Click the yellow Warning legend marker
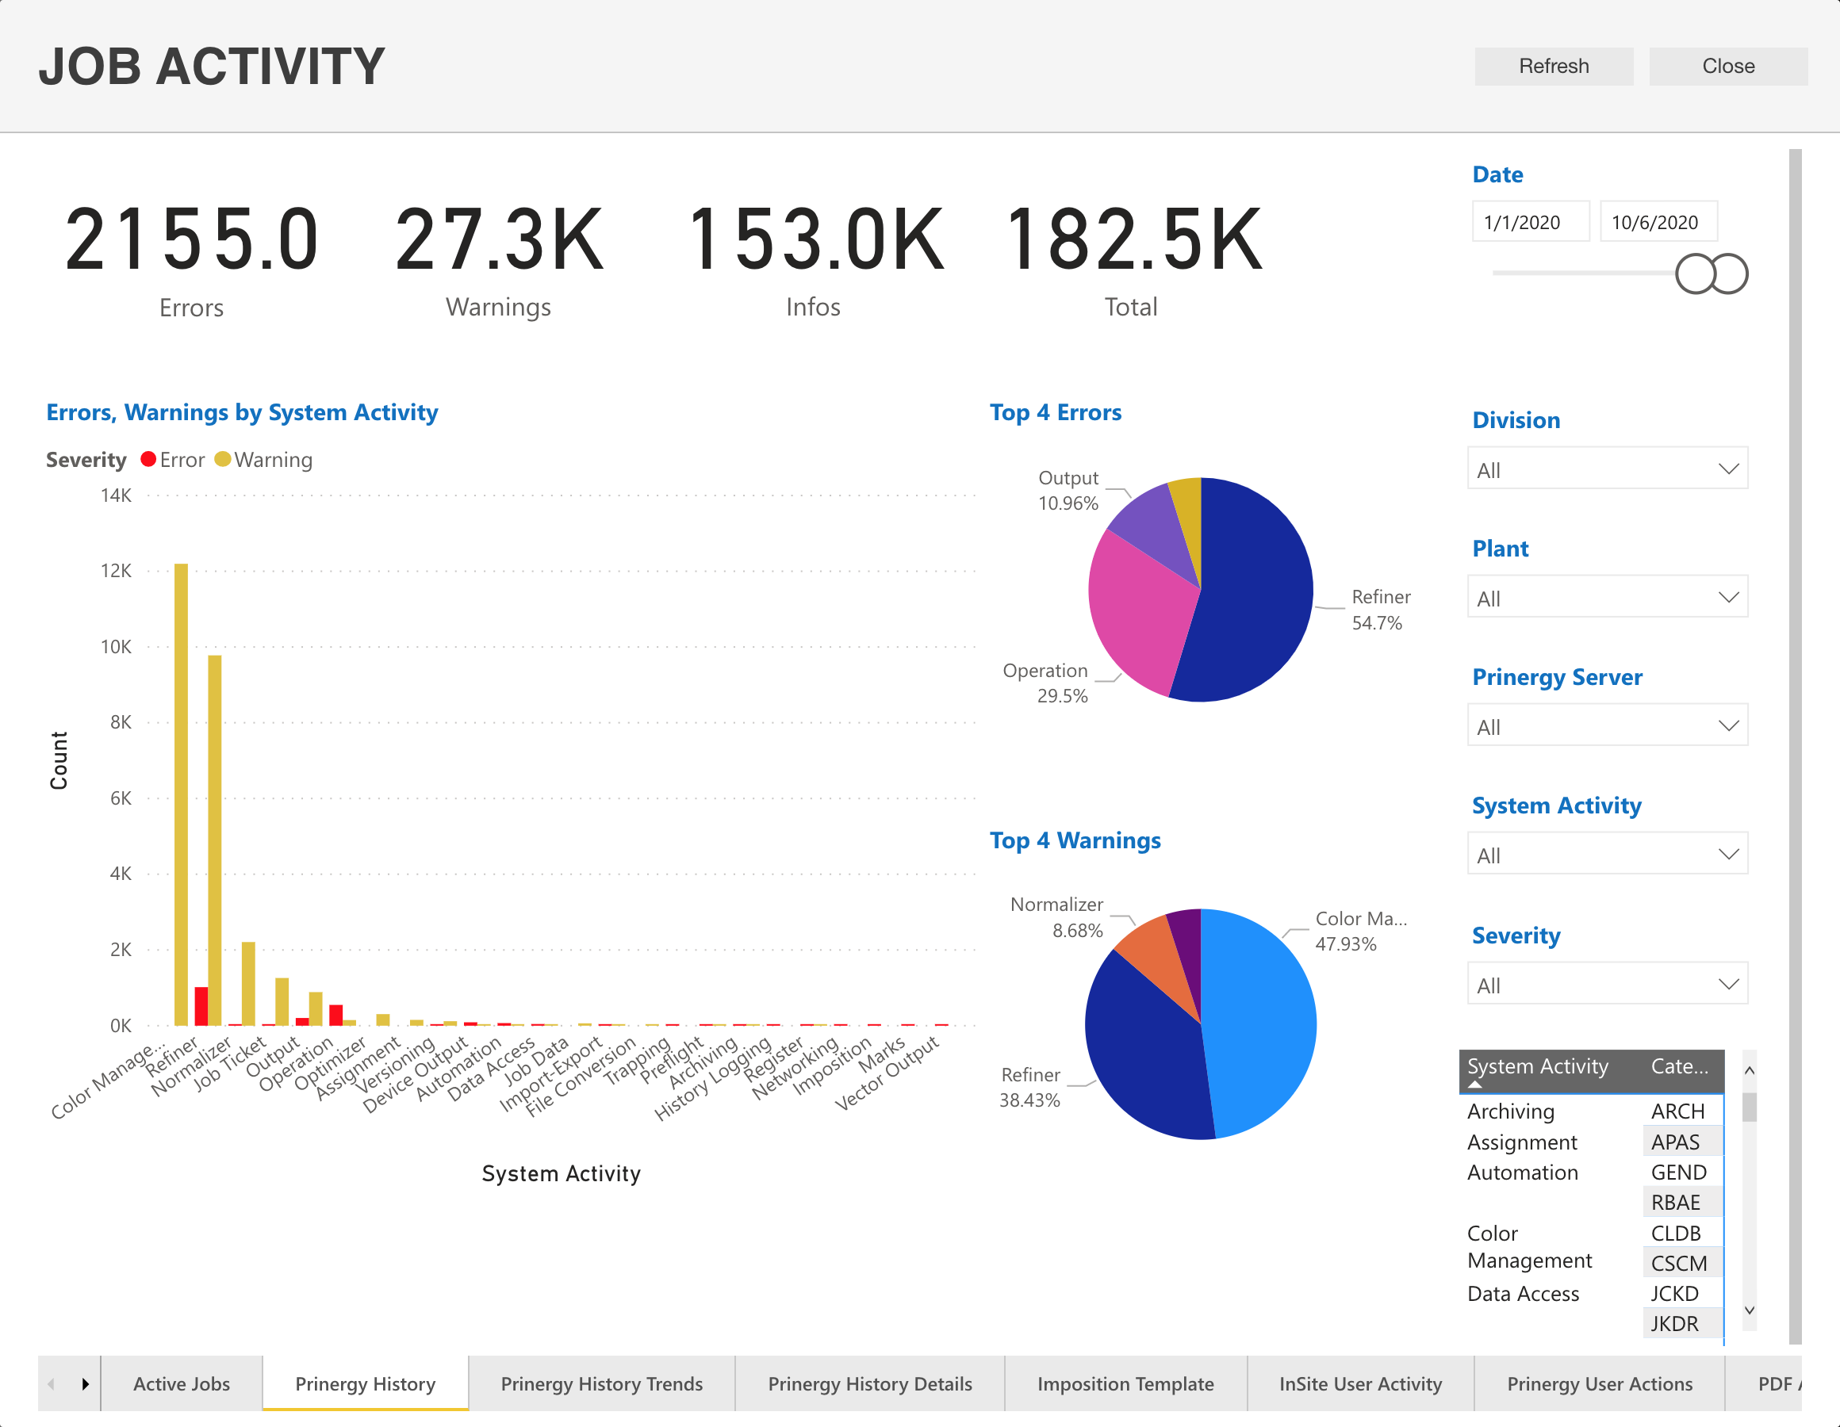Image resolution: width=1840 pixels, height=1427 pixels. 222,459
